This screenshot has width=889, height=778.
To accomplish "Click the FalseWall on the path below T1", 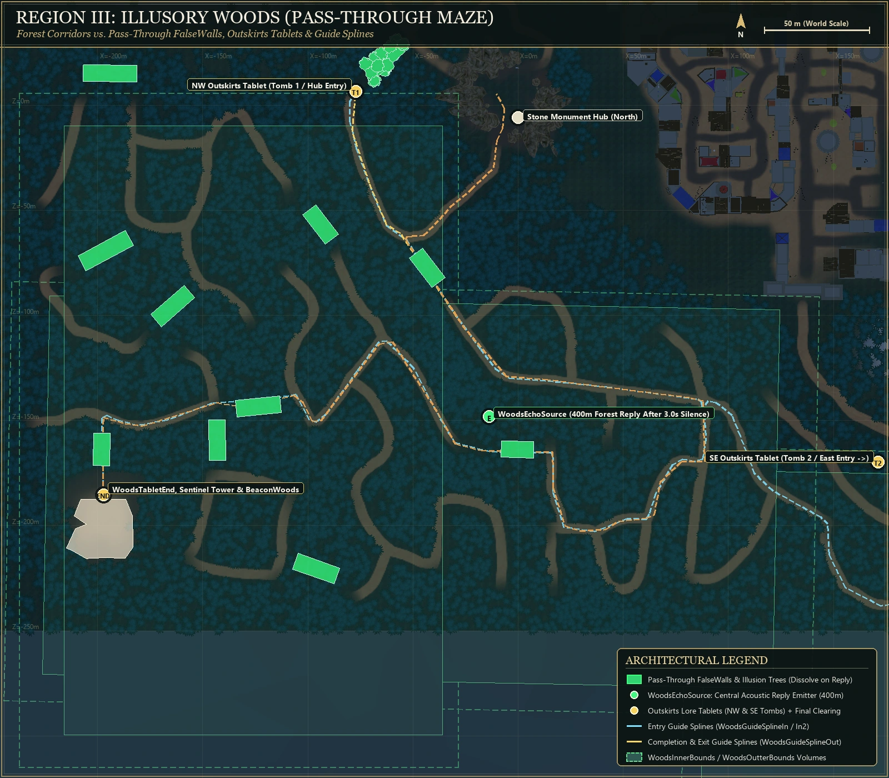I will tap(427, 268).
